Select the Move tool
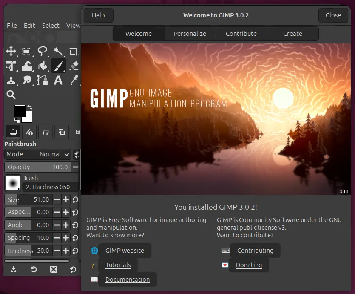Viewport: 355px width, 294px height. (x=11, y=51)
